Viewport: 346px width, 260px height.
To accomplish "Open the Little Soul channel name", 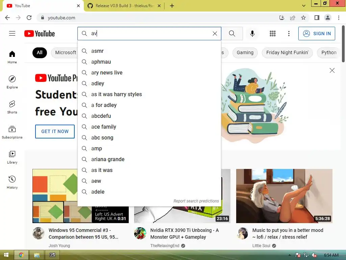I will pos(261,246).
